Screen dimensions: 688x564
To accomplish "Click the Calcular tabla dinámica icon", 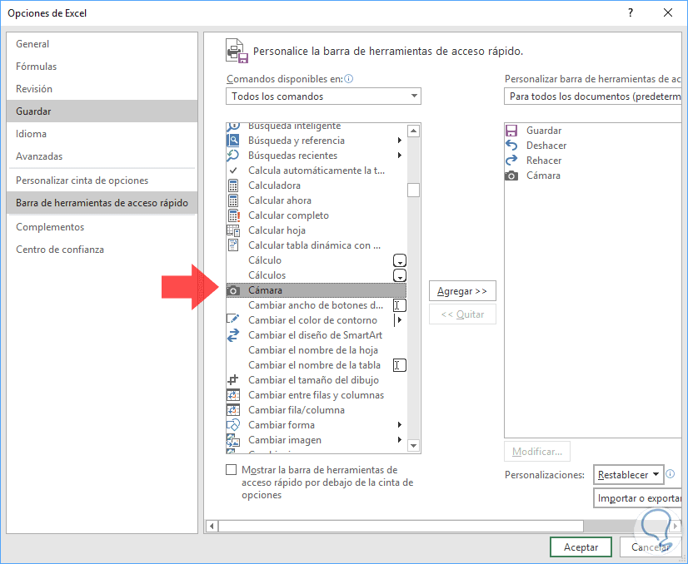I will click(x=233, y=245).
